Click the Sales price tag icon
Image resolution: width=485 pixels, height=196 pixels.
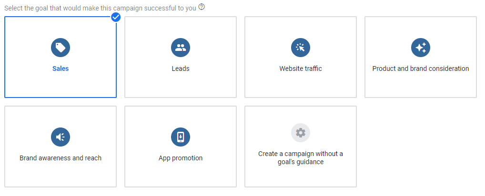pos(61,48)
